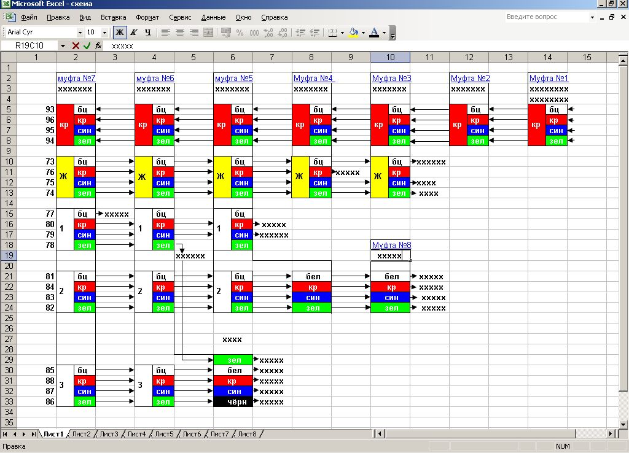The width and height of the screenshot is (629, 453).
Task: Click the Введите вопрос help box
Action: pyautogui.click(x=546, y=17)
